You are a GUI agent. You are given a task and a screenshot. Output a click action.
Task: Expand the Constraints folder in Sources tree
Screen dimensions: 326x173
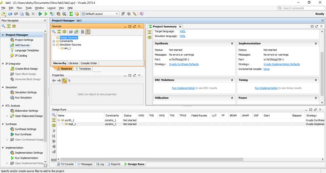54,41
